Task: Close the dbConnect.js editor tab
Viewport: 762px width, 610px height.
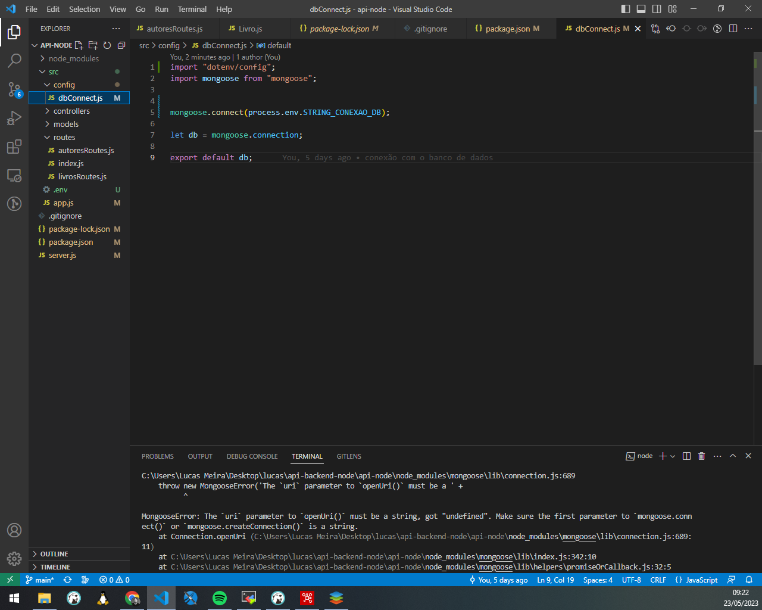Action: (638, 29)
